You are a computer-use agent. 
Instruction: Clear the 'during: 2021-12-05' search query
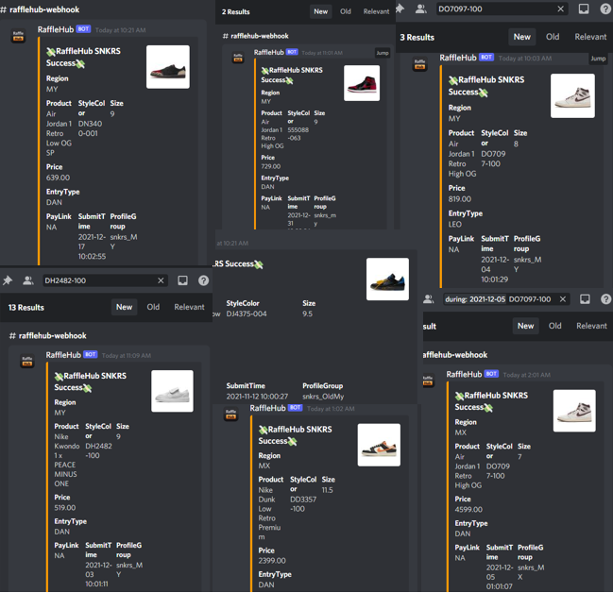(563, 299)
